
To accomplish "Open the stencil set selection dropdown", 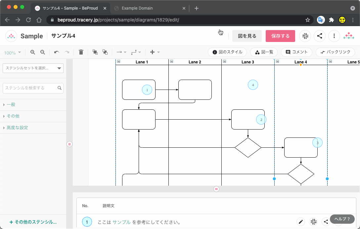I will (33, 68).
